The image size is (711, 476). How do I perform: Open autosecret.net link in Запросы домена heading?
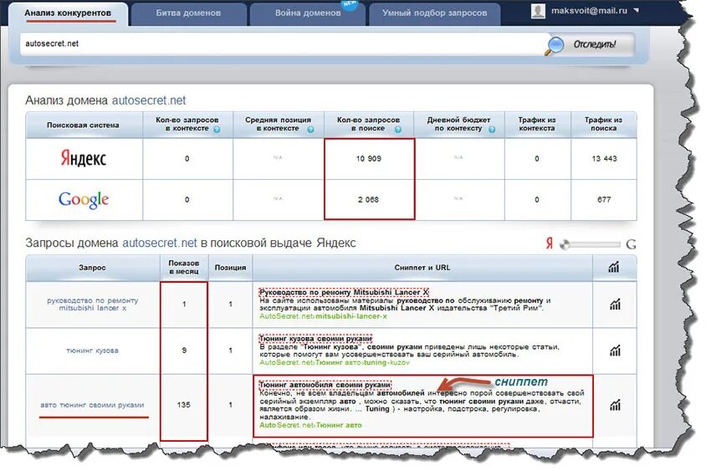(160, 243)
